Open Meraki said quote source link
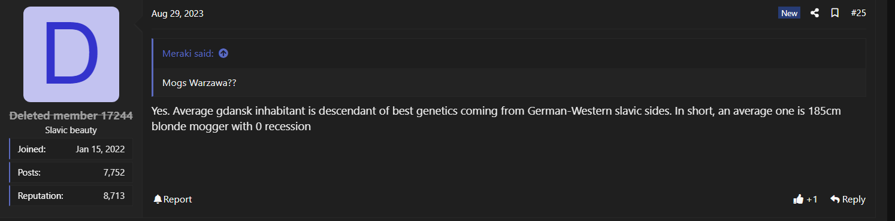895x221 pixels. [188, 53]
